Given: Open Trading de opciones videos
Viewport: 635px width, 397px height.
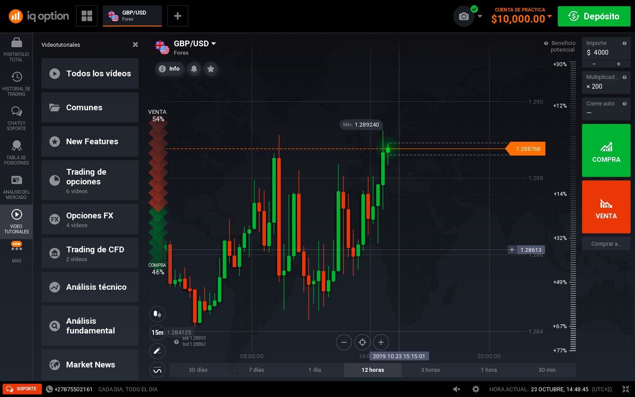Looking at the screenshot, I should pos(90,180).
